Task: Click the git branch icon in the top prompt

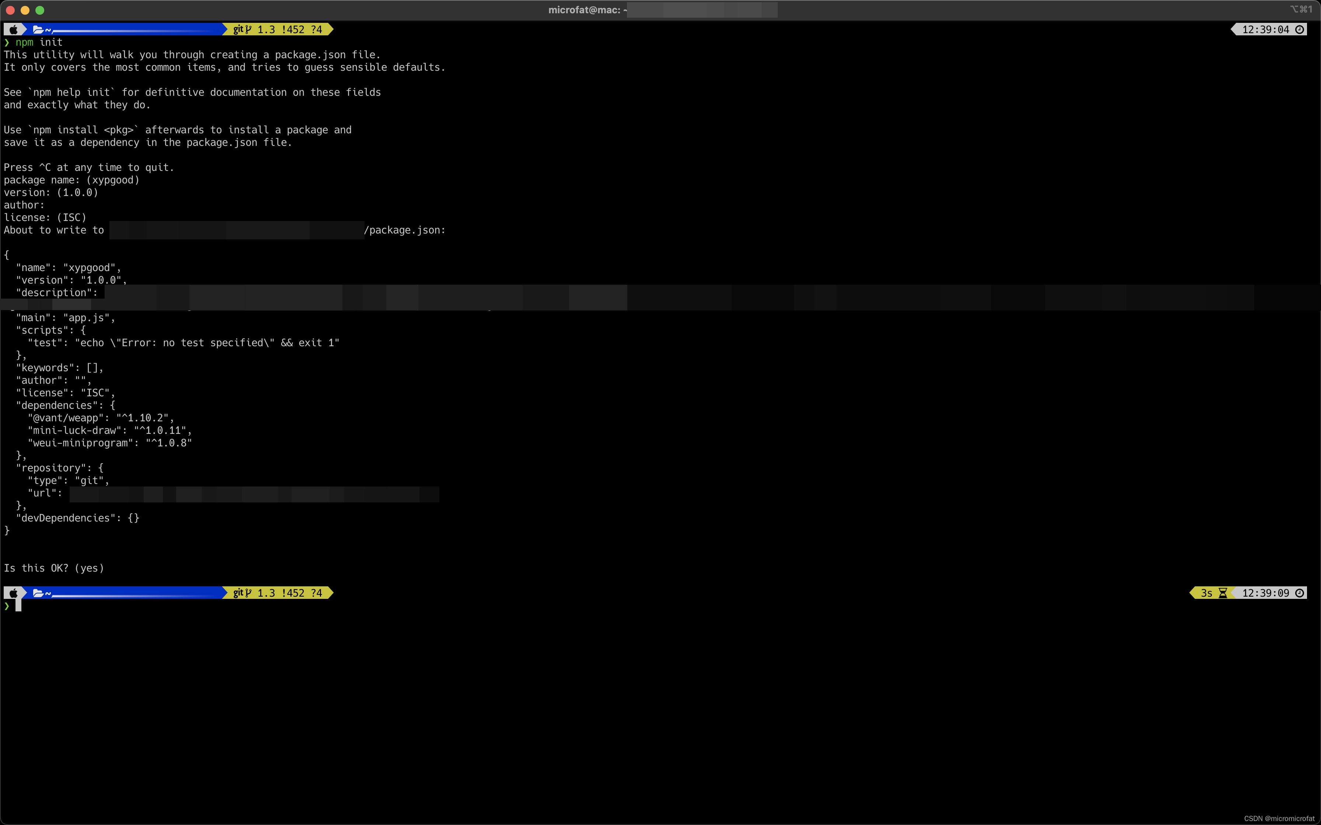Action: pos(248,29)
